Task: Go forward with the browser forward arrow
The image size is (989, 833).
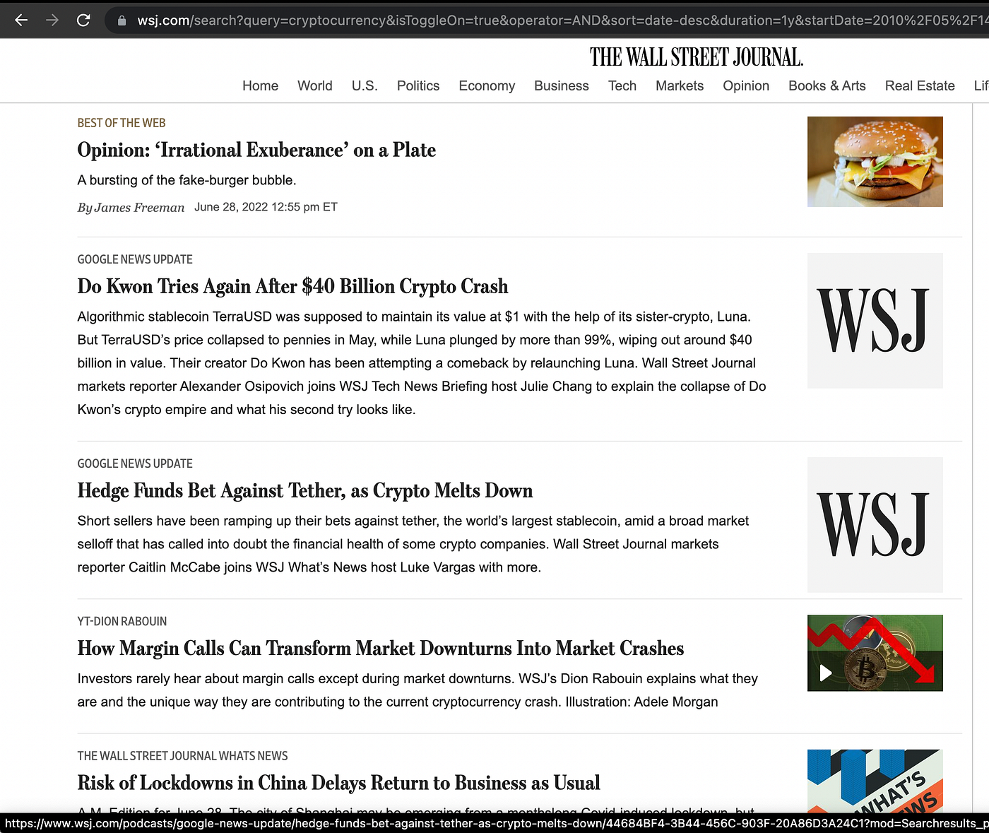Action: tap(52, 20)
